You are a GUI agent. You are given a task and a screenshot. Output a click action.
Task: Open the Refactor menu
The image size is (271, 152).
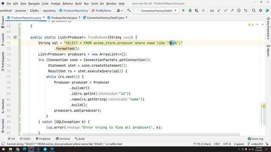68,3
